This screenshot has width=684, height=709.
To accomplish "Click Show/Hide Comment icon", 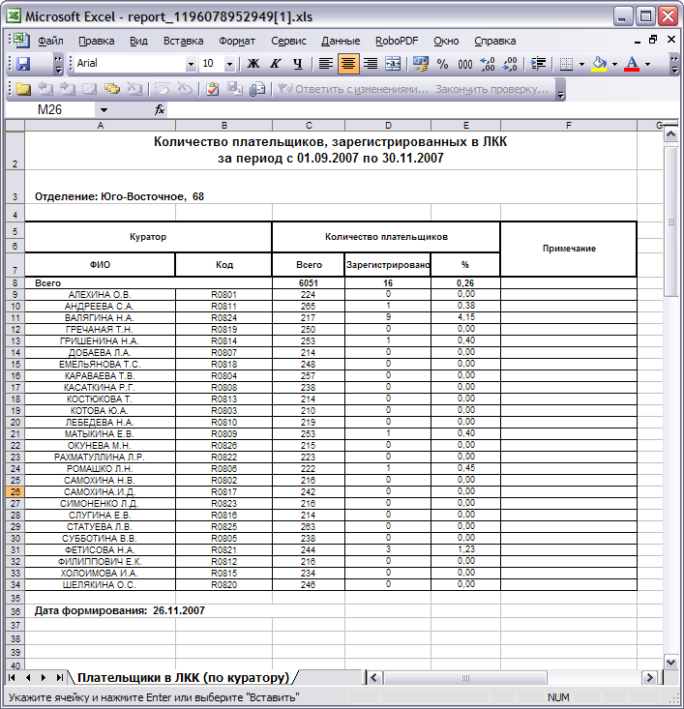I will 90,89.
